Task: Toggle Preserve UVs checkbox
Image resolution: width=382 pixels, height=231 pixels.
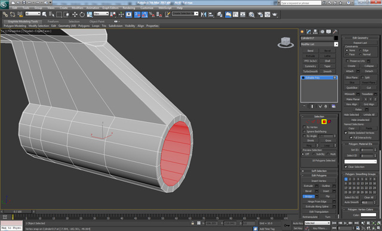Action: pos(347,61)
